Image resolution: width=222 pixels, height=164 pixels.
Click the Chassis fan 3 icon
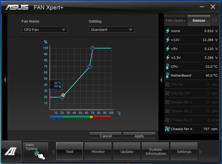pos(167,120)
